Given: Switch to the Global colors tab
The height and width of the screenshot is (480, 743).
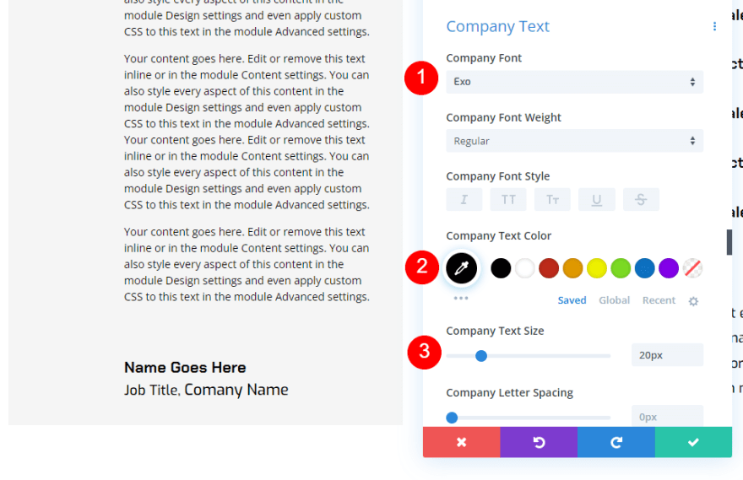Looking at the screenshot, I should 614,300.
